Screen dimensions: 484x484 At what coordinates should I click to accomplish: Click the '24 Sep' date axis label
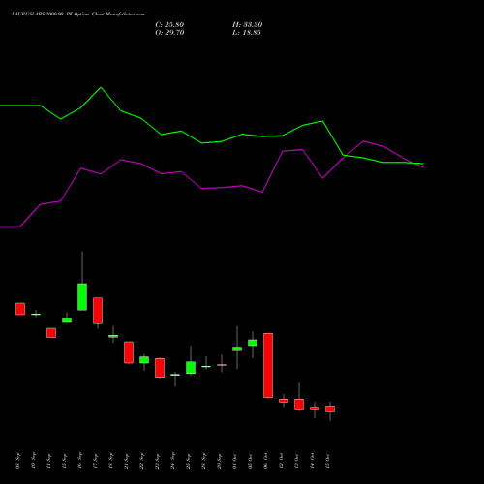coord(173,461)
